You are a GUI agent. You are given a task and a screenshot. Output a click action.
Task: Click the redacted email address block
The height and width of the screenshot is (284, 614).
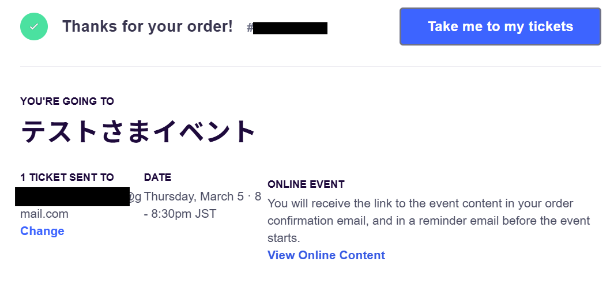(72, 196)
